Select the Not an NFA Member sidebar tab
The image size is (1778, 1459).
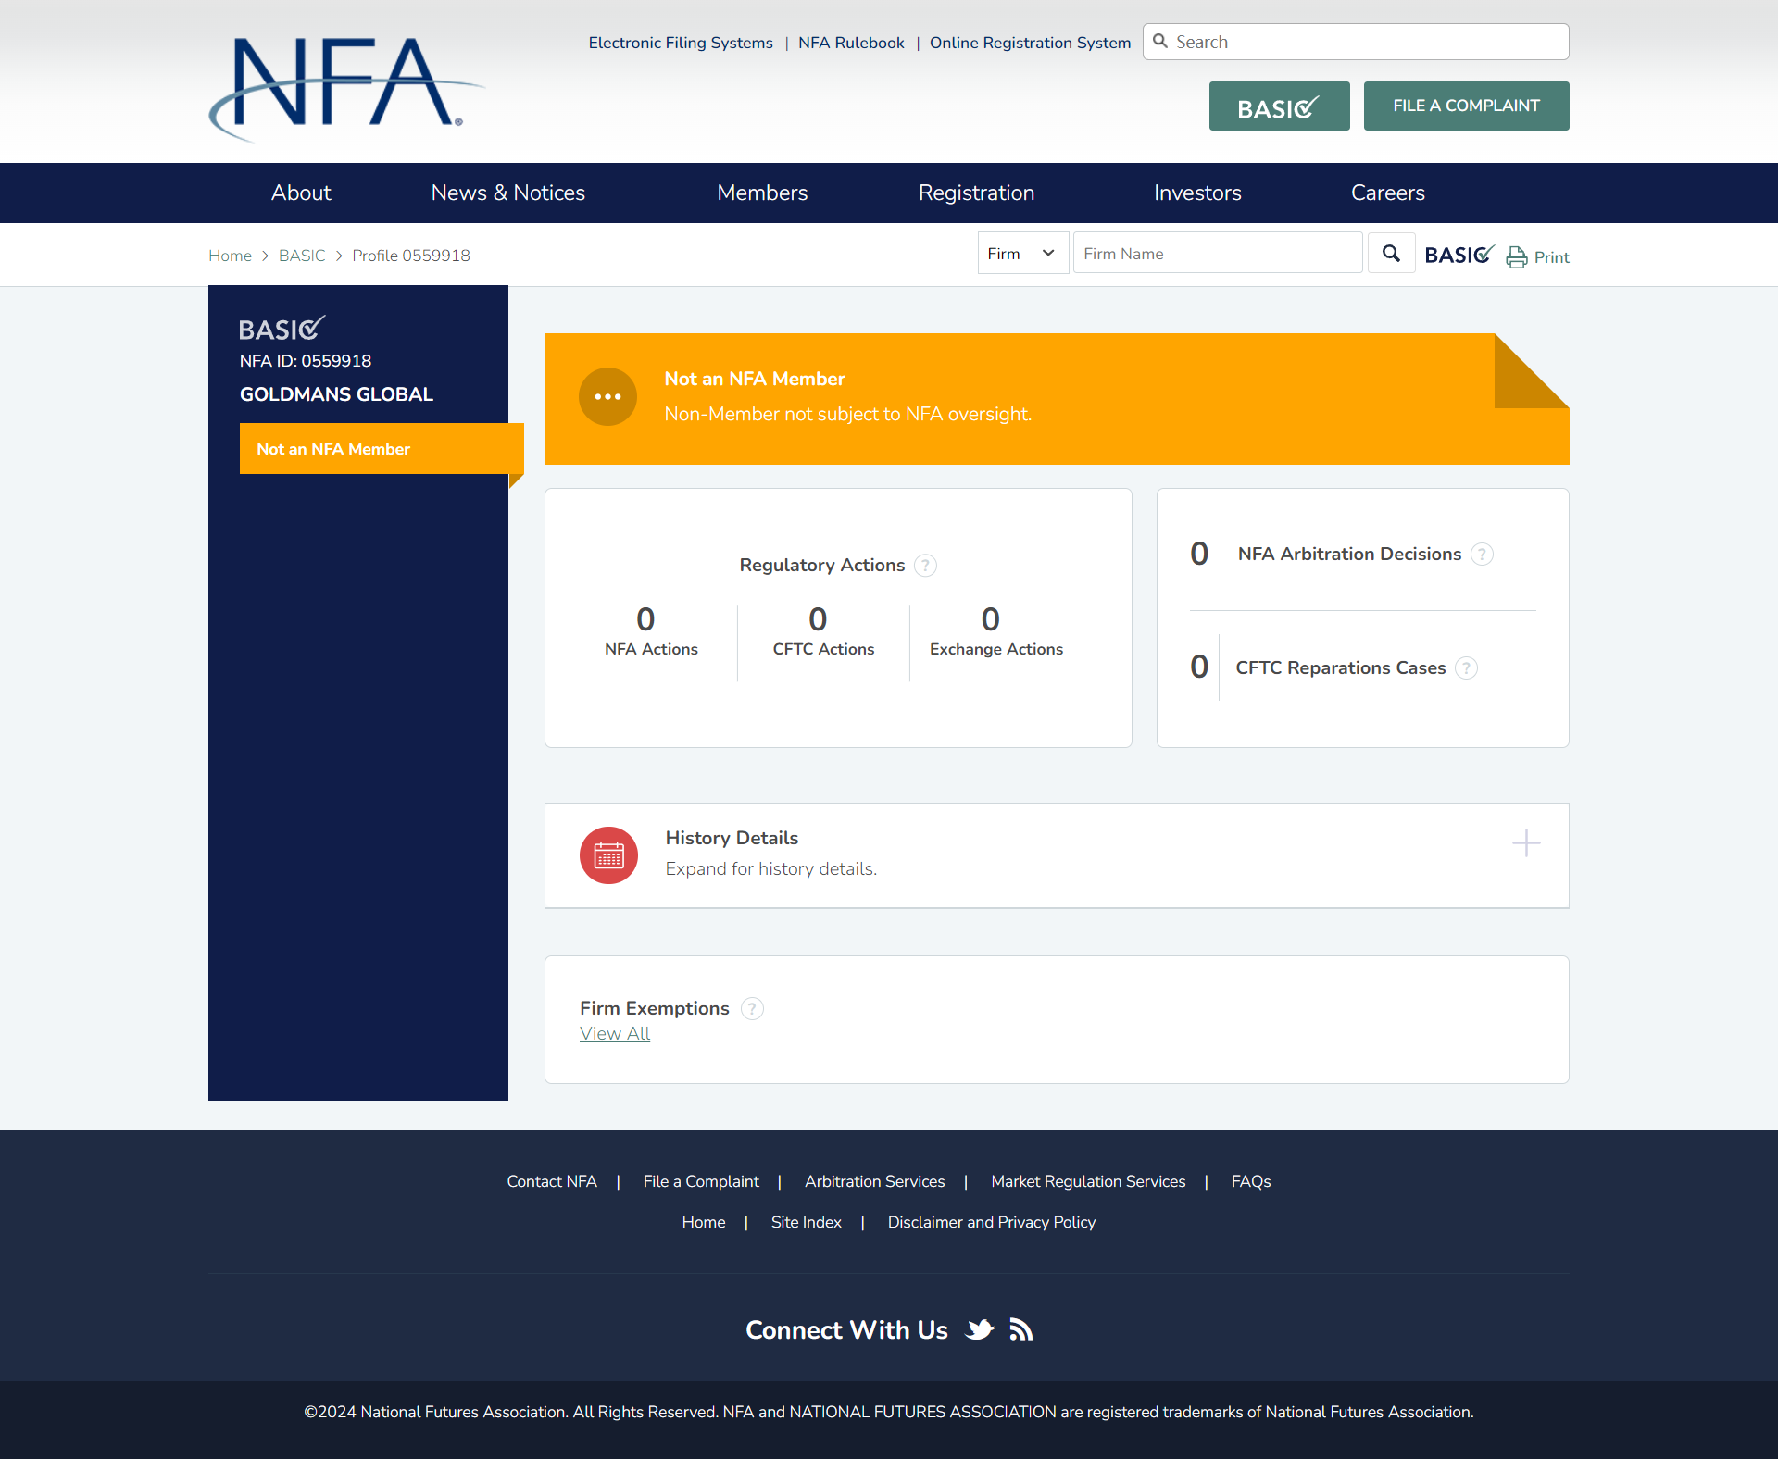(382, 449)
